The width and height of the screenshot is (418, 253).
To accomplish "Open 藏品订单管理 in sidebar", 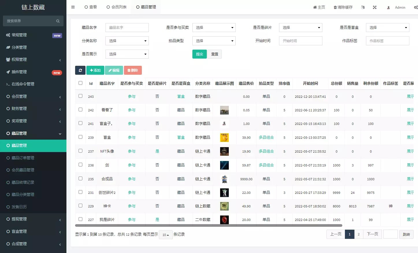I will pyautogui.click(x=23, y=158).
